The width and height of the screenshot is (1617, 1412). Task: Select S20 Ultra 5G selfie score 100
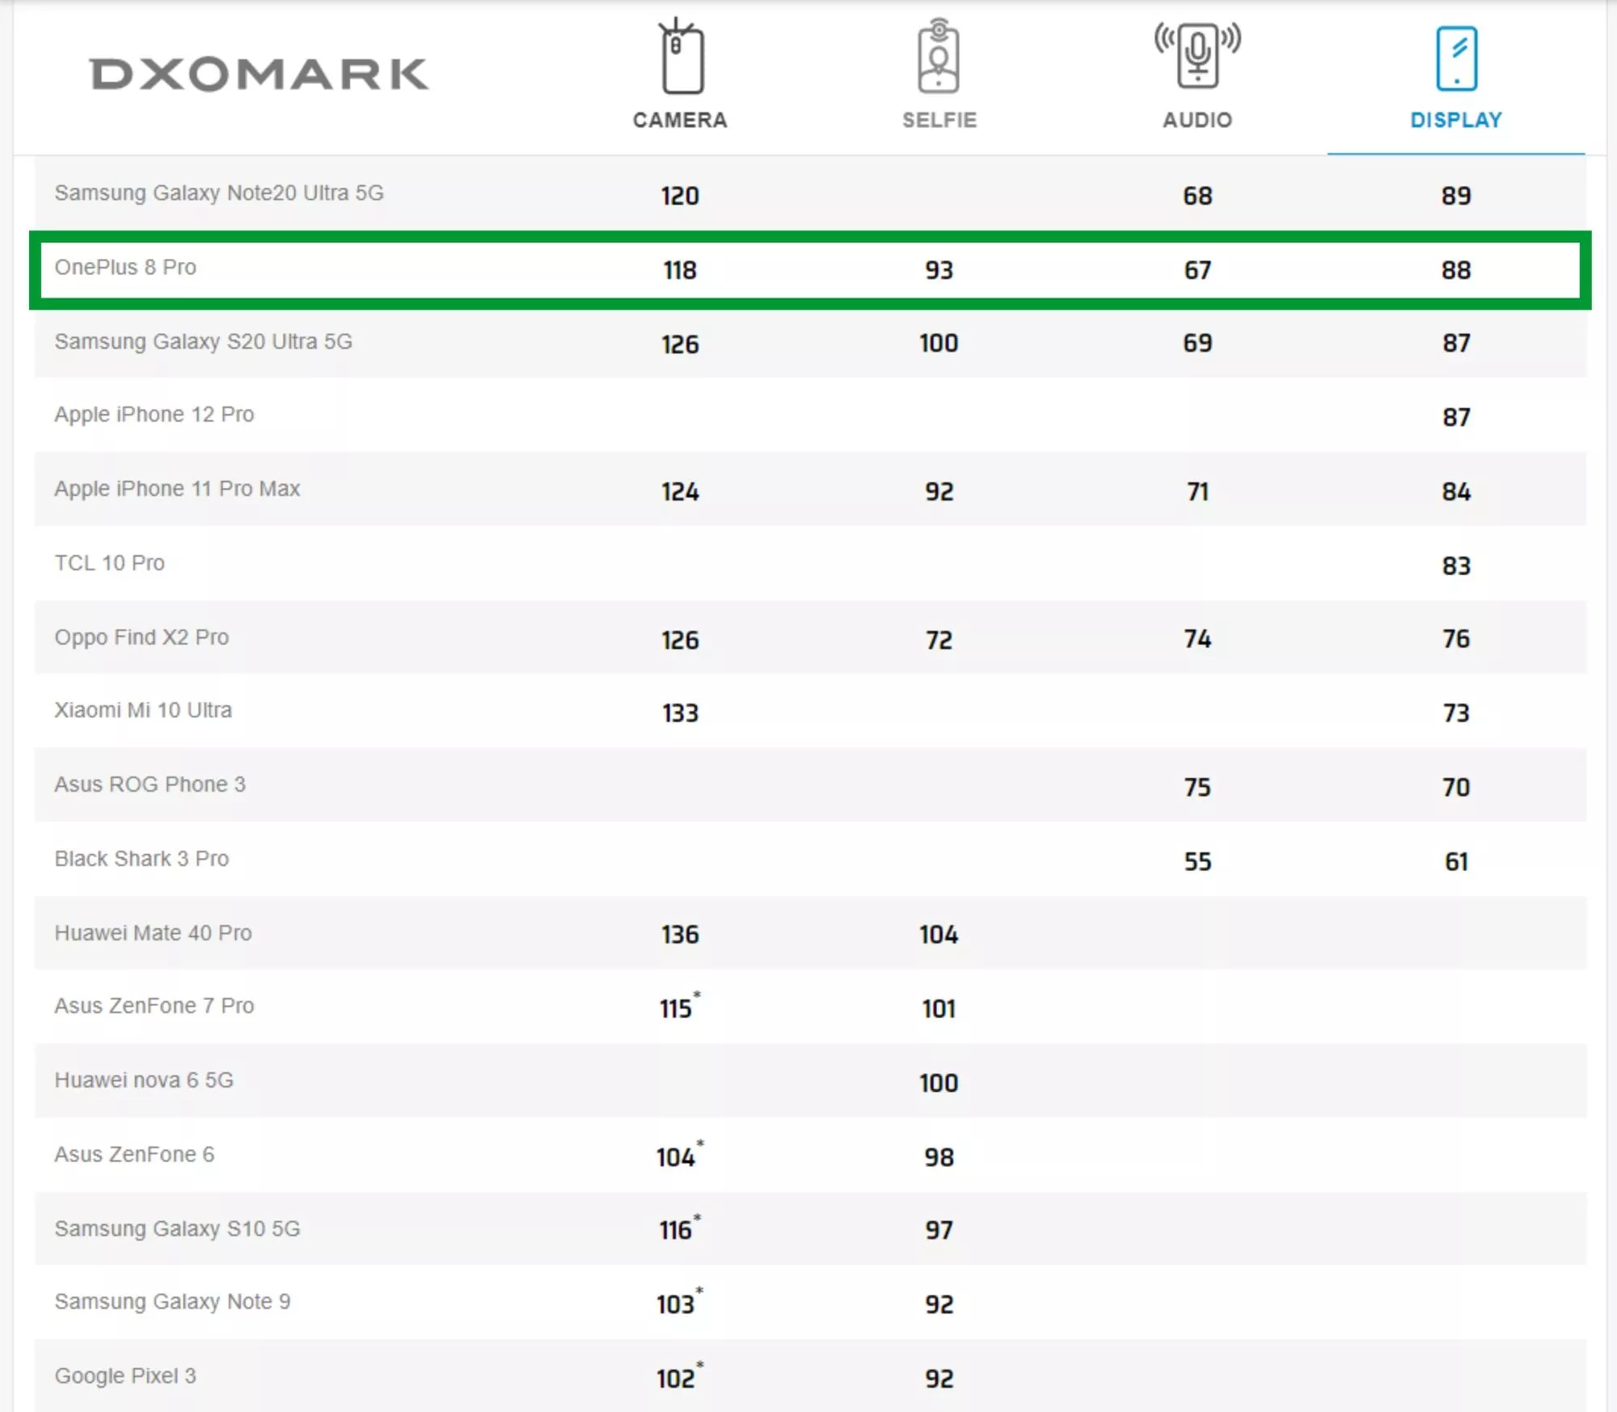(x=939, y=344)
